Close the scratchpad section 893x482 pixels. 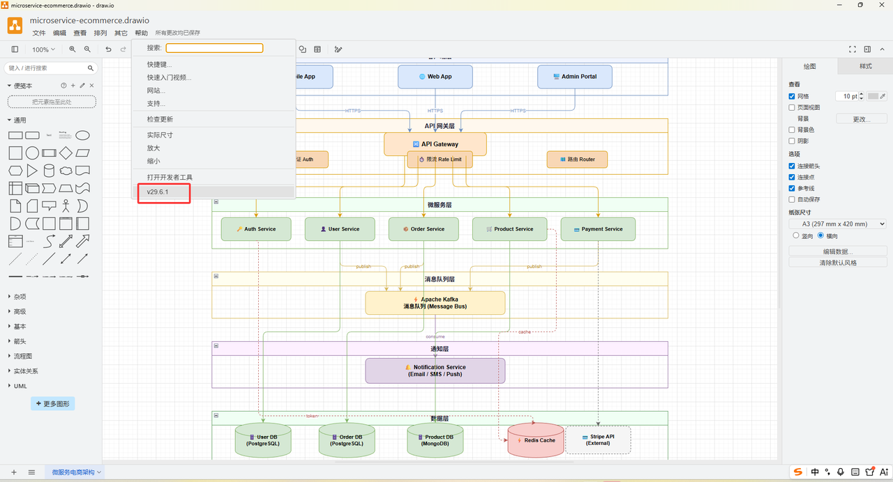pos(91,86)
